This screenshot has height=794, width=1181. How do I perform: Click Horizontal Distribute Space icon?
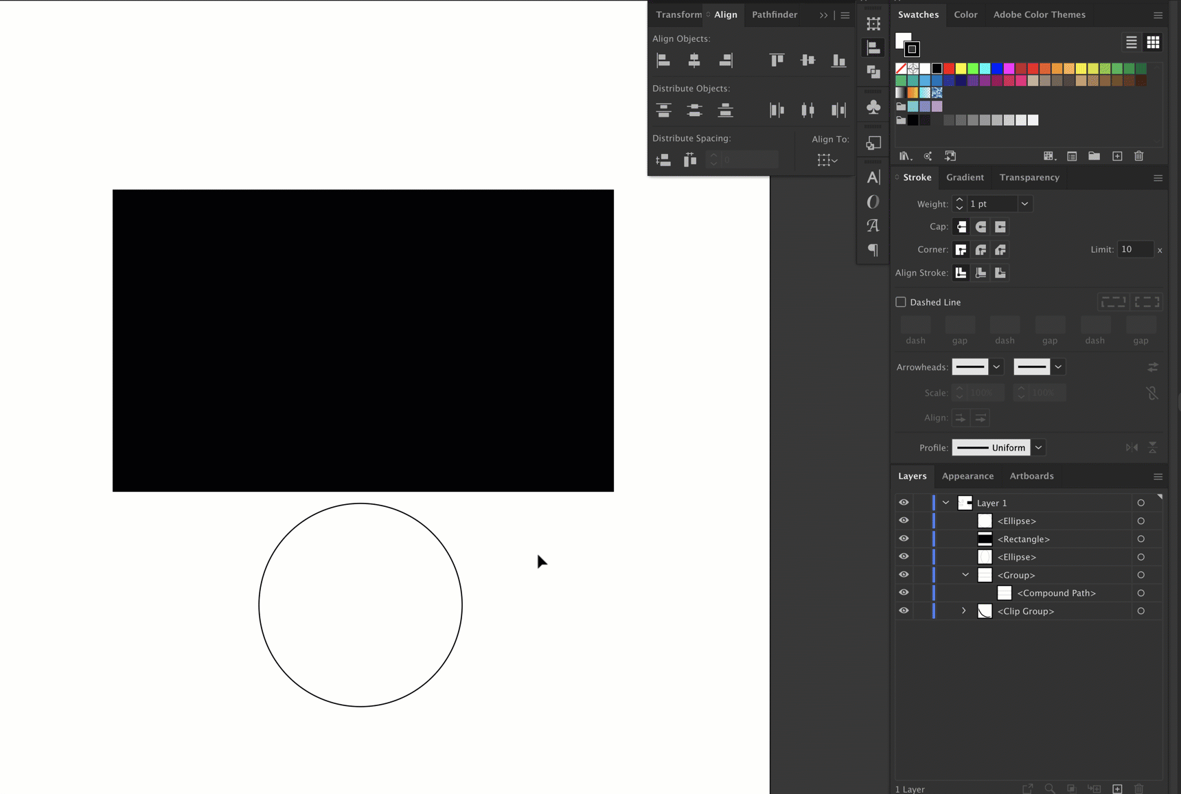(690, 160)
